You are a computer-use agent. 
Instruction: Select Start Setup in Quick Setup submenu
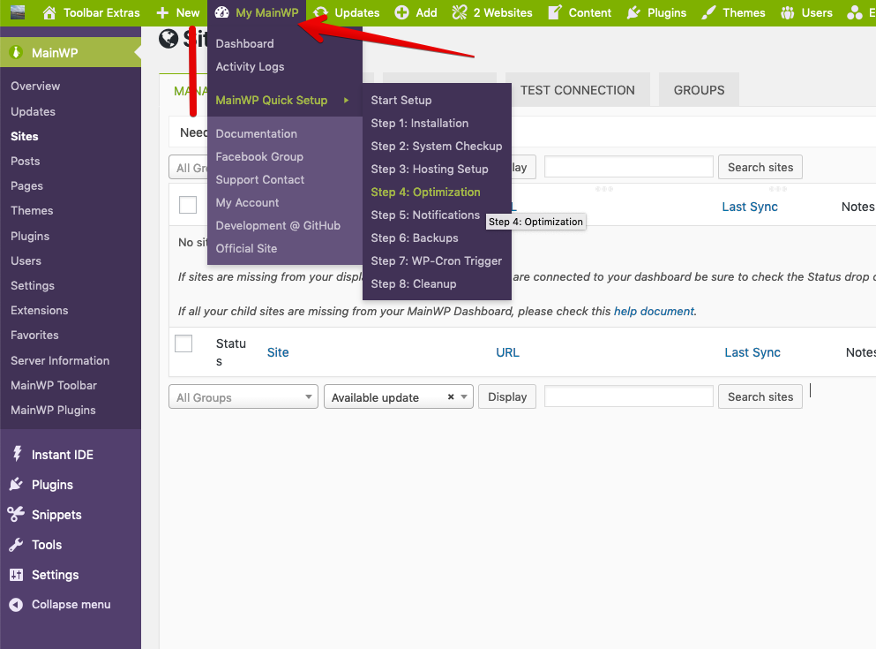[x=401, y=100]
